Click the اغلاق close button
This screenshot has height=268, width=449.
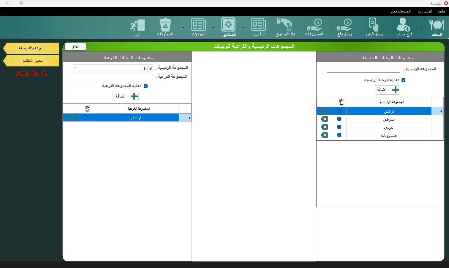tap(75, 47)
